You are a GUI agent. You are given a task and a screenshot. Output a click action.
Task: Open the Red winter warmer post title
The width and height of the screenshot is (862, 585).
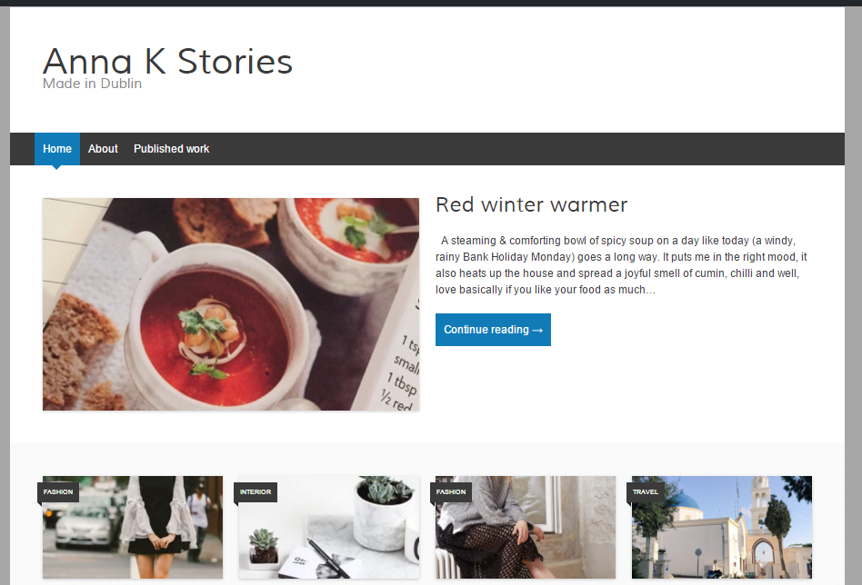(x=531, y=205)
